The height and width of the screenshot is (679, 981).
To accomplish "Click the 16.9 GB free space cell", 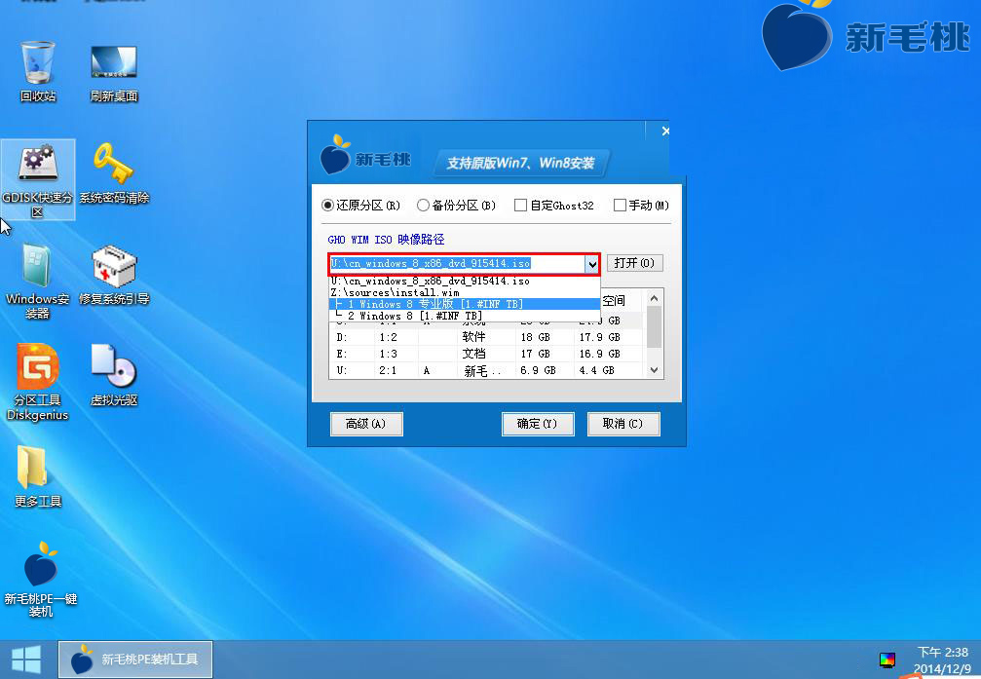I will (x=599, y=354).
